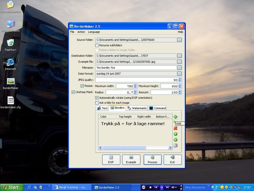Open MSN Messenger from quick launch
This screenshot has width=254, height=191.
pyautogui.click(x=35, y=187)
